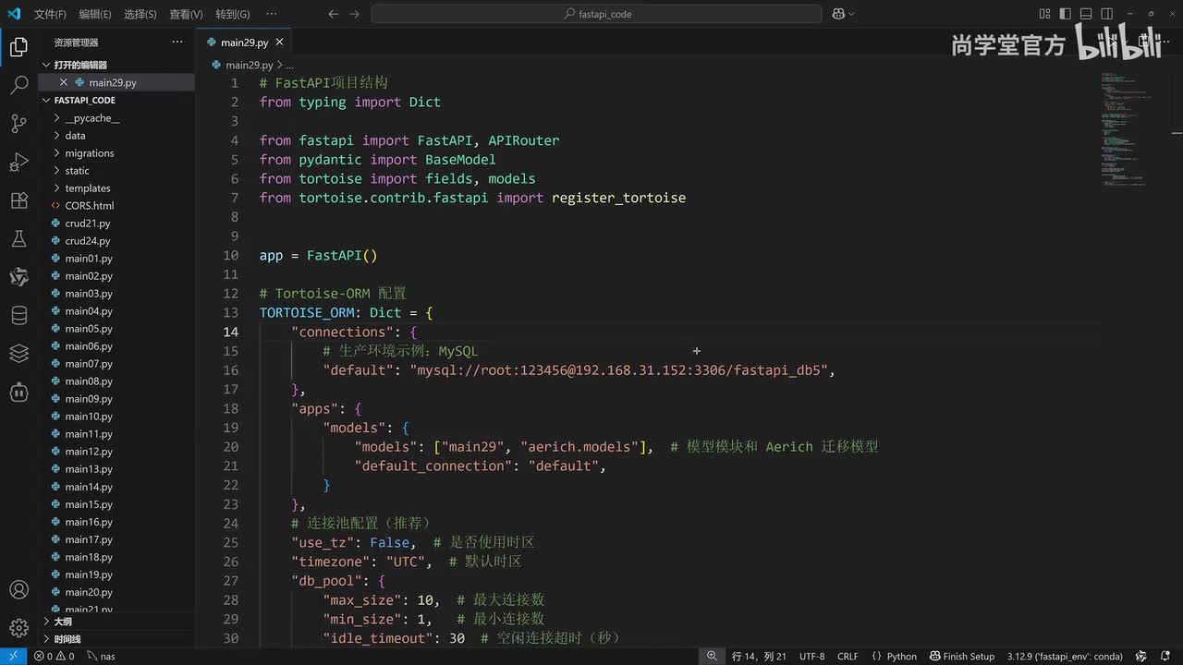Open notifications bell in status bar
The height and width of the screenshot is (665, 1183).
pyautogui.click(x=1166, y=656)
